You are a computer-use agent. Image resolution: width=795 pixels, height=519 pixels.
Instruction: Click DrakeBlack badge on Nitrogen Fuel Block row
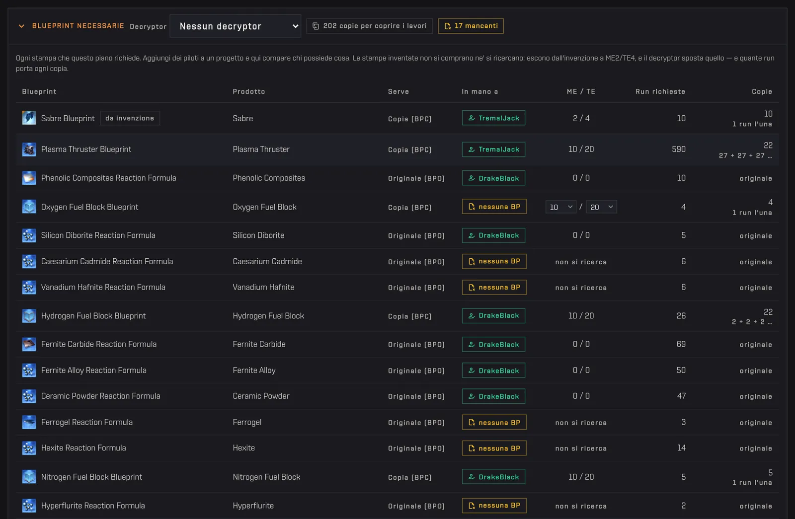(493, 477)
